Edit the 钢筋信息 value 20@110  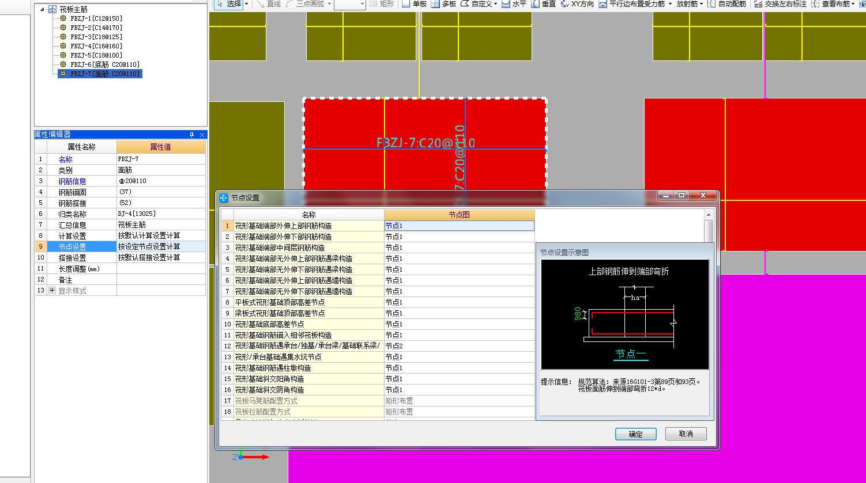(161, 181)
